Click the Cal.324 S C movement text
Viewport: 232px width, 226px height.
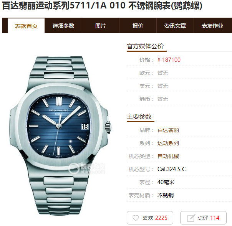171,169
